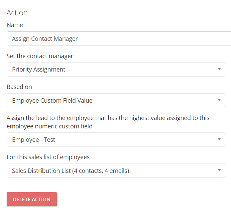
Task: Click the Action section heading
Action: pos(17,13)
